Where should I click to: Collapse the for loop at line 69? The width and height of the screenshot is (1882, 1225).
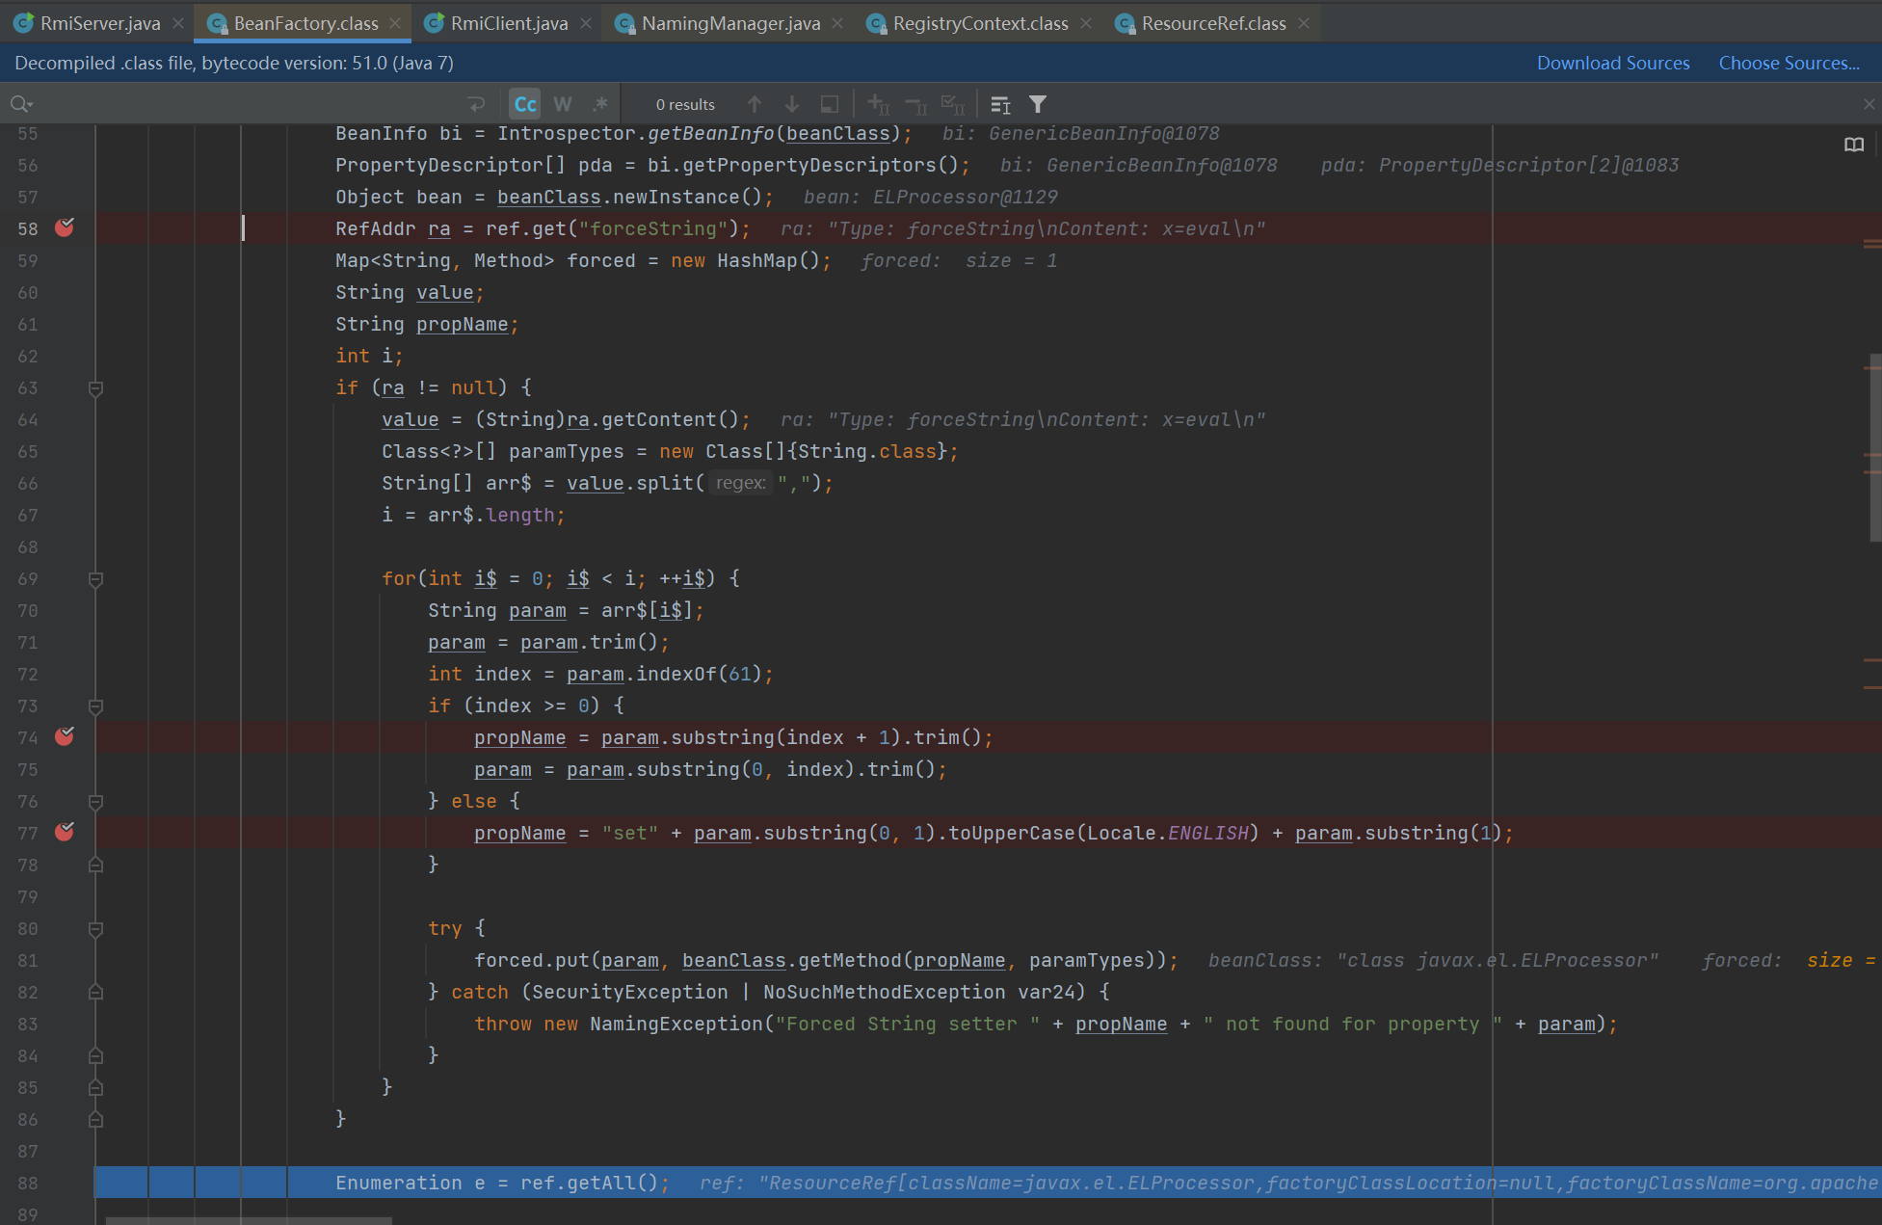(x=95, y=579)
